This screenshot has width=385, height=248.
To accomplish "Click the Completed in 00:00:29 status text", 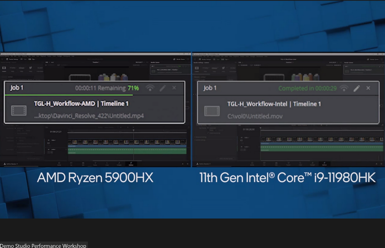I will 308,88.
